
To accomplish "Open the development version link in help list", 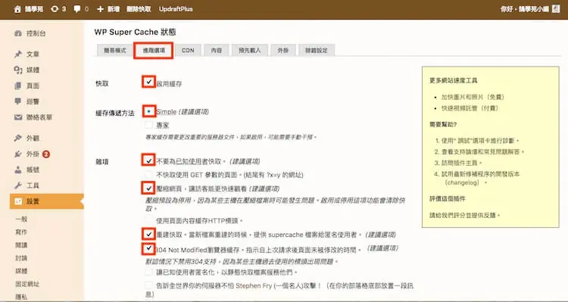I will pyautogui.click(x=480, y=174).
